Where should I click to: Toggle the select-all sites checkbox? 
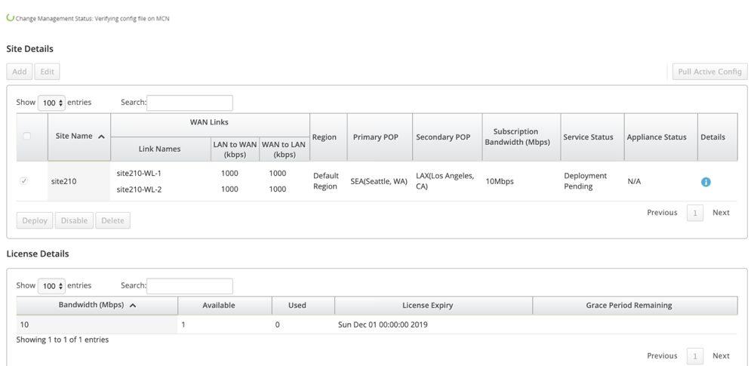[27, 136]
